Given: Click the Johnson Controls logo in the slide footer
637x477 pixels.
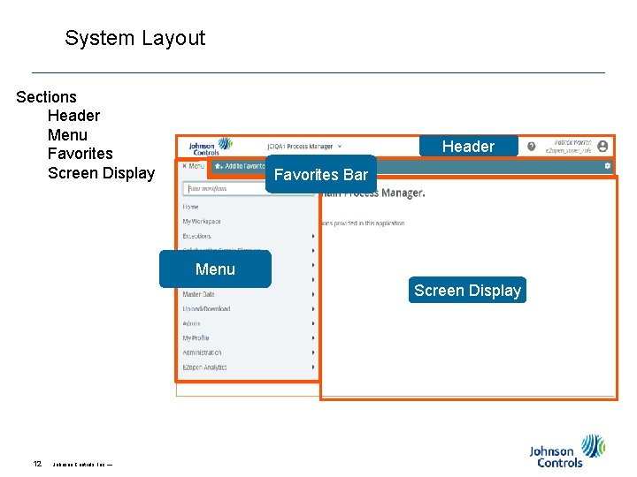Looking at the screenshot, I should [x=567, y=451].
